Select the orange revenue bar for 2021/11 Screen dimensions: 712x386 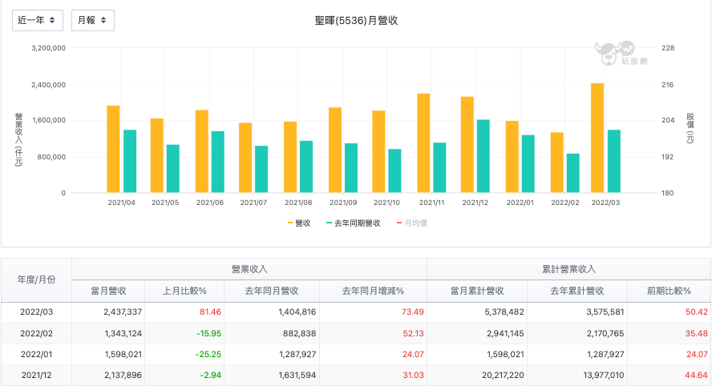coord(423,143)
